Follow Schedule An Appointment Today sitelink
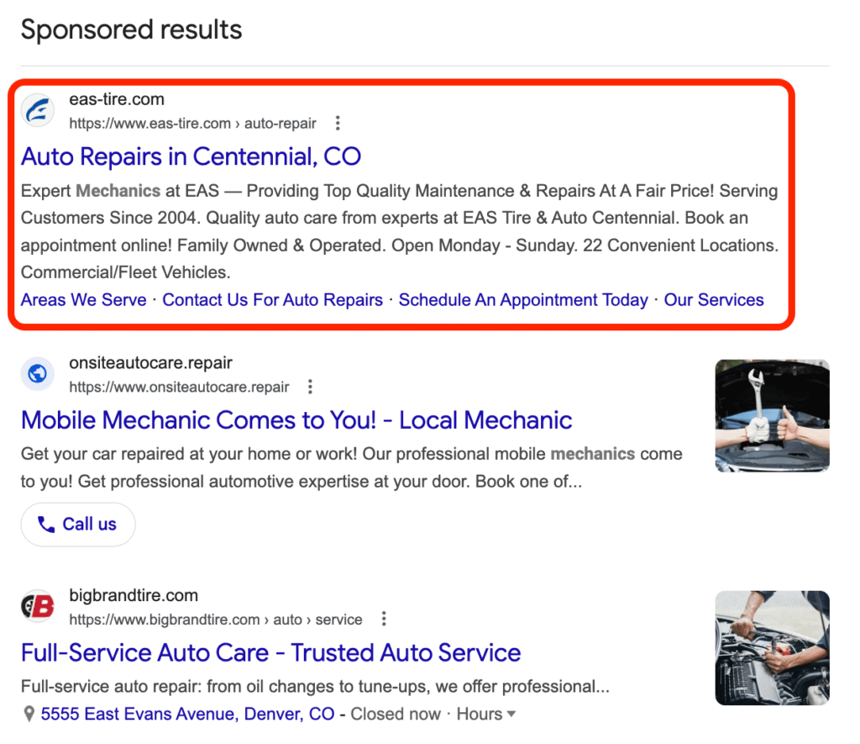The width and height of the screenshot is (860, 744). coord(523,300)
